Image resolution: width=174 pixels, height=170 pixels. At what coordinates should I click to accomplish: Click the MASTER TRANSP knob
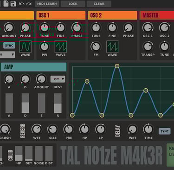(x=148, y=46)
